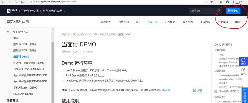Jump to 条码支付 in outline

coord(223,83)
